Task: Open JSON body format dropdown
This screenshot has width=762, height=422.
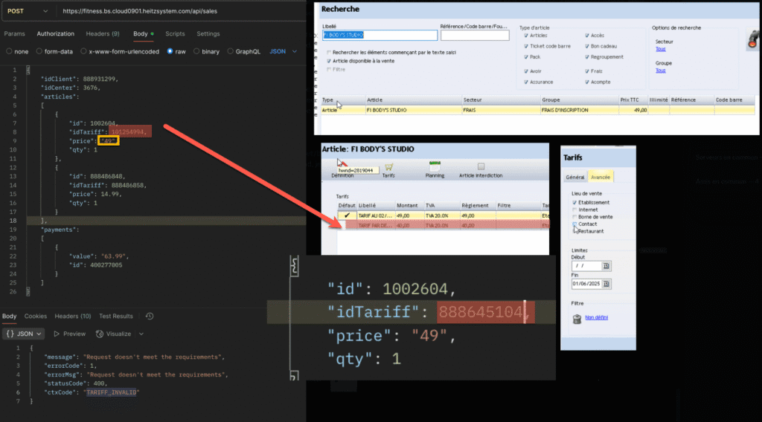Action: pos(284,51)
